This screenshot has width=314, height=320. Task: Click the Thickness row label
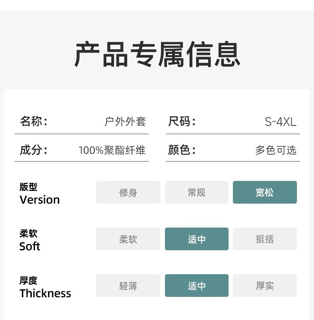(x=45, y=293)
